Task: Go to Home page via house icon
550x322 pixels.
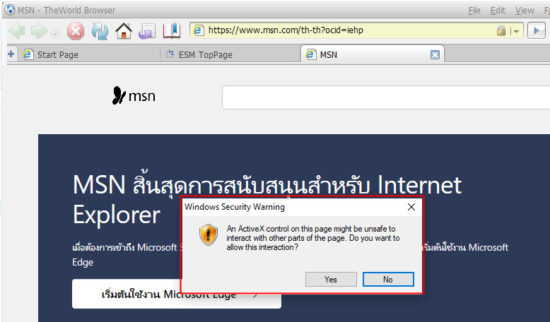Action: (x=124, y=31)
